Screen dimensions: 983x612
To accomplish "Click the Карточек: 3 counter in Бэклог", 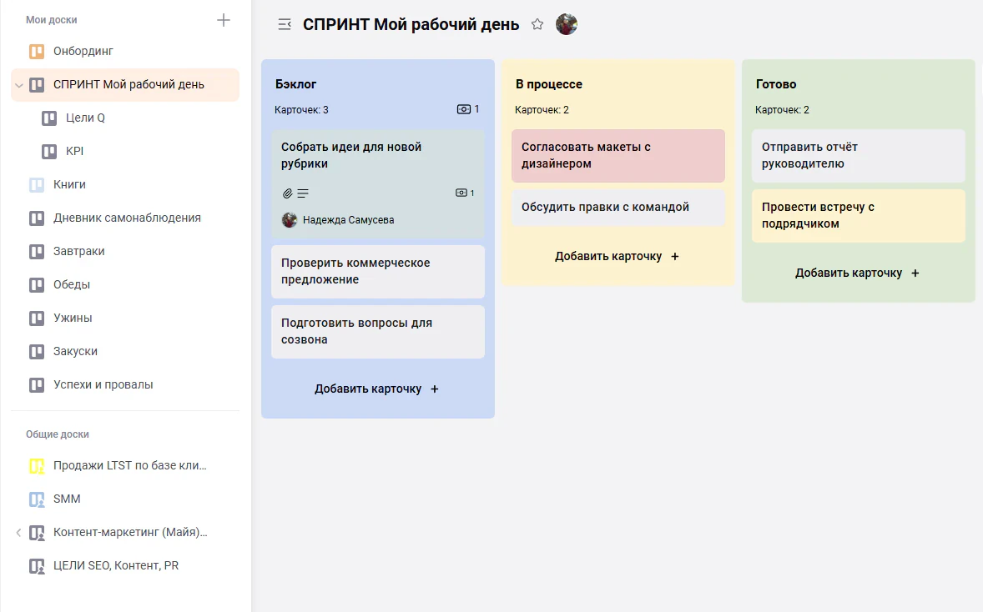I will [301, 110].
